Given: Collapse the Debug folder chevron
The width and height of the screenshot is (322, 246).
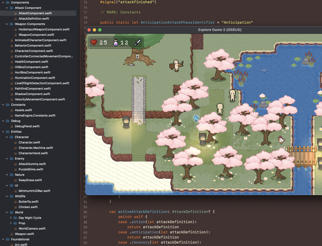Looking at the screenshot, I should point(3,121).
